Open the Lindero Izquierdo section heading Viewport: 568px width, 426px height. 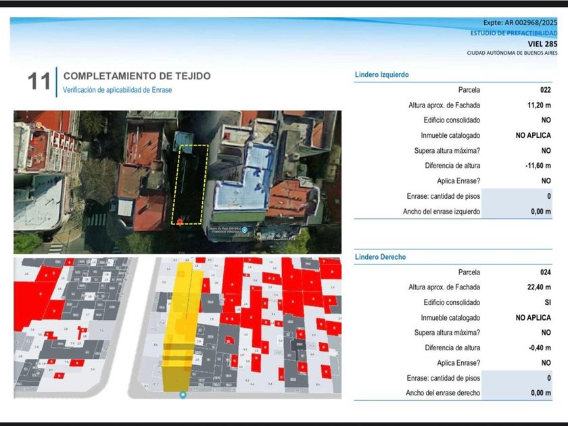tap(381, 75)
